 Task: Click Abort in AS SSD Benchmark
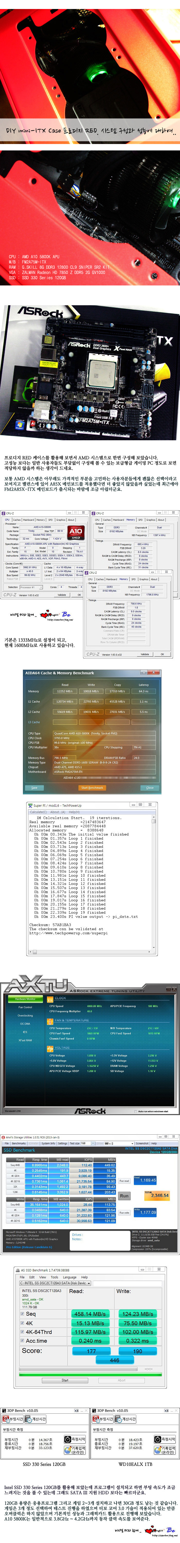coord(122,1380)
